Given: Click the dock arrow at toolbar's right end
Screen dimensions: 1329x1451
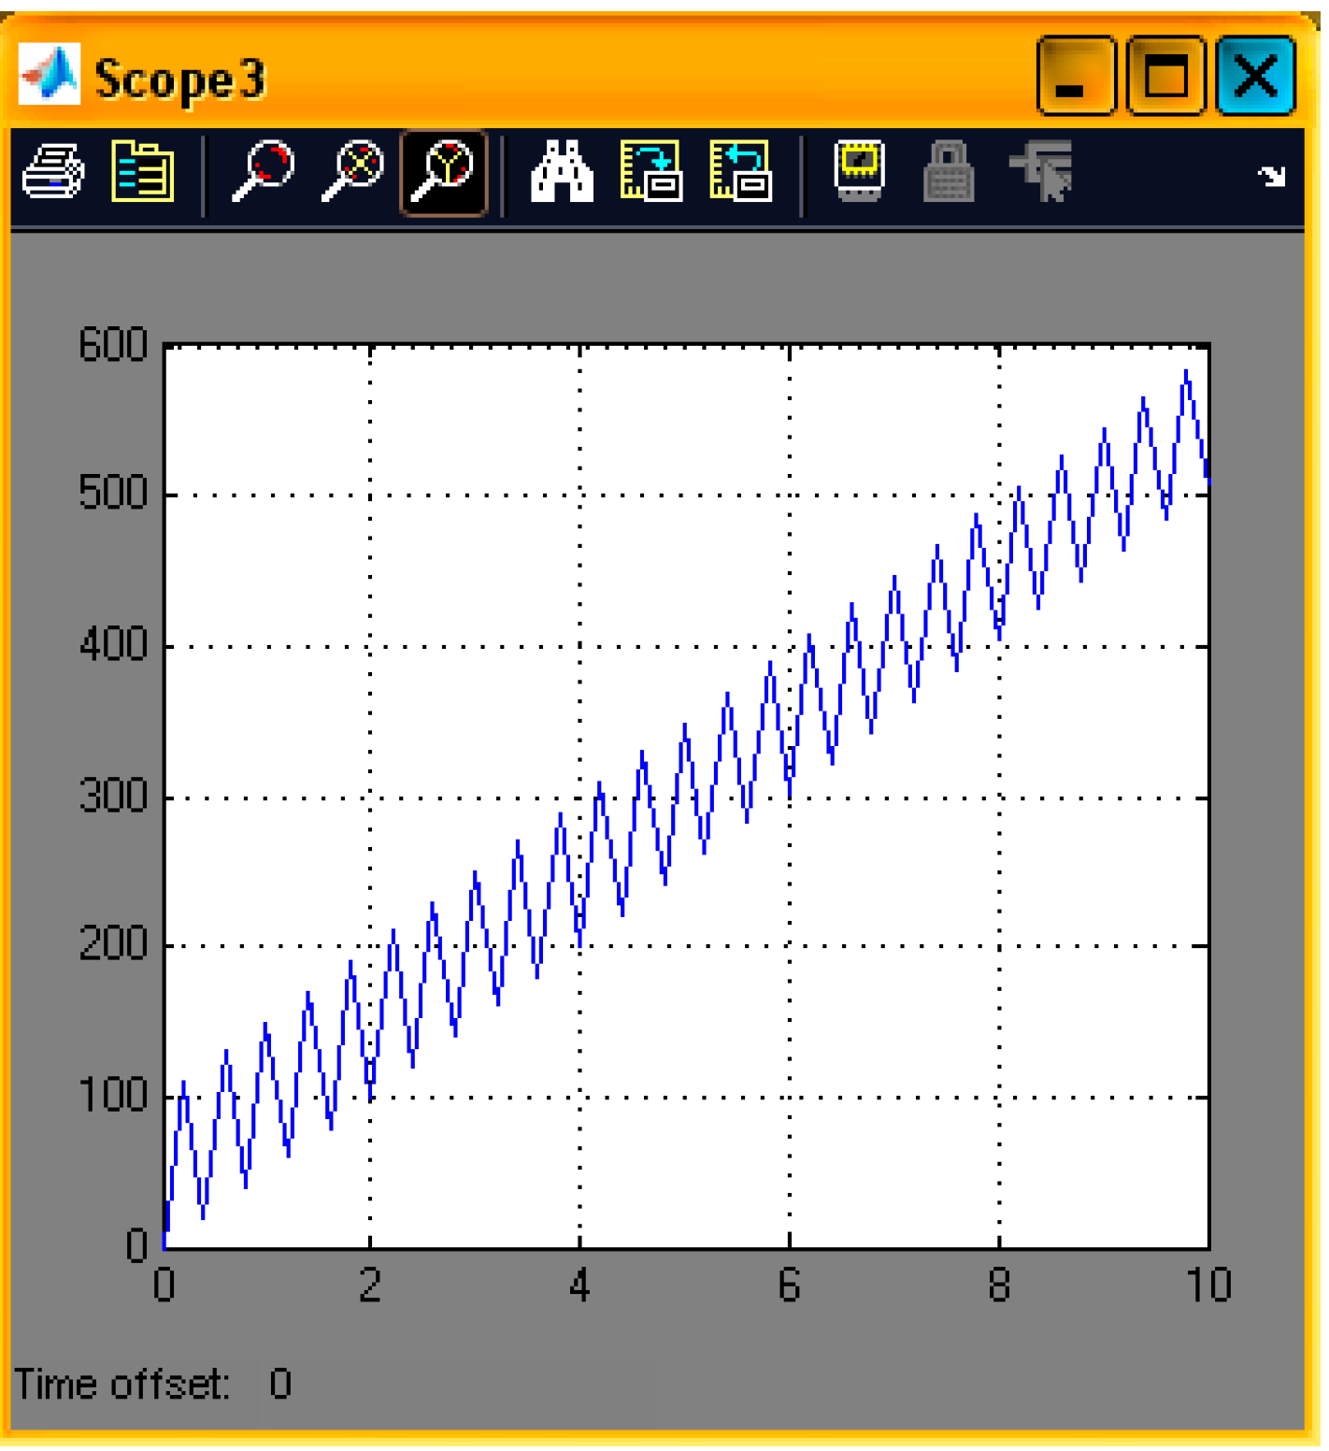Looking at the screenshot, I should tap(1271, 176).
